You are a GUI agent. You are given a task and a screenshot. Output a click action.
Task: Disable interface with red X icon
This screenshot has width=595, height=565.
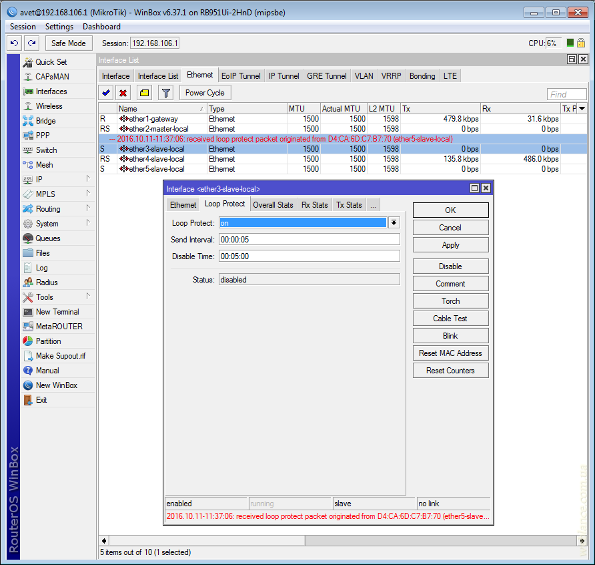coord(123,93)
